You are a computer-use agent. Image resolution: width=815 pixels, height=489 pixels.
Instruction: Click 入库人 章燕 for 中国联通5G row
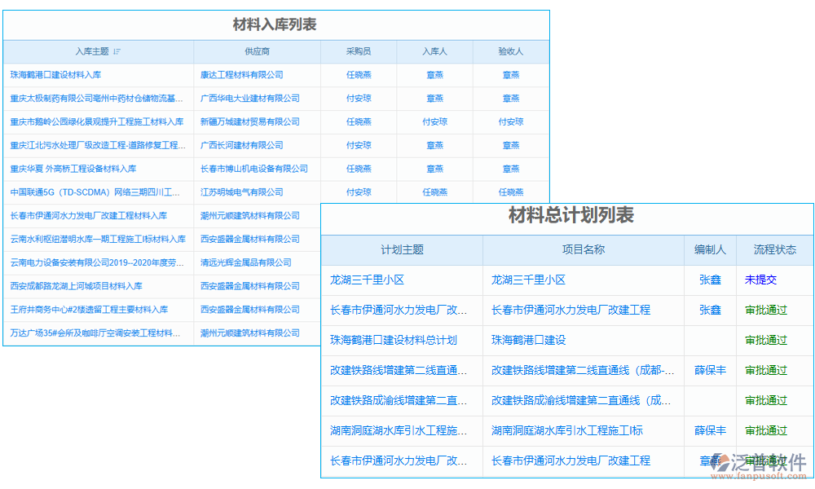pyautogui.click(x=435, y=192)
